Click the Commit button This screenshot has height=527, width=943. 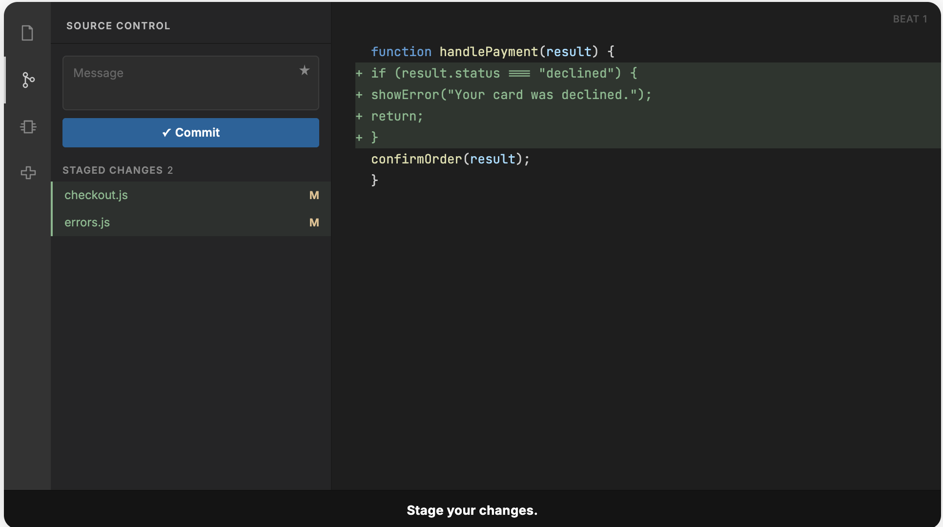pos(191,133)
